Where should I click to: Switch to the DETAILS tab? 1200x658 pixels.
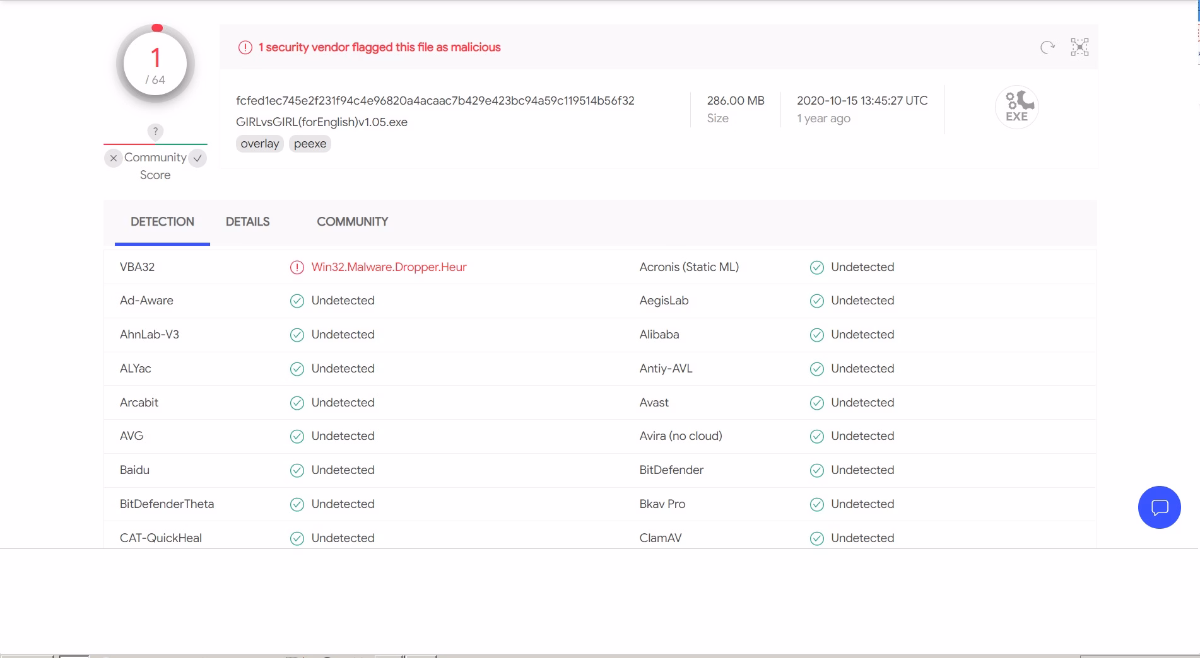pyautogui.click(x=247, y=222)
